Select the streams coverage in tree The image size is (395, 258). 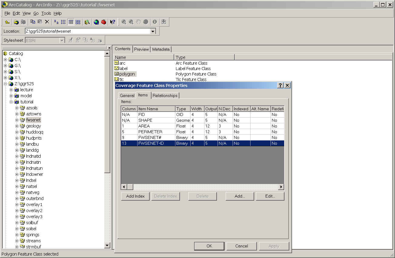tap(33, 241)
